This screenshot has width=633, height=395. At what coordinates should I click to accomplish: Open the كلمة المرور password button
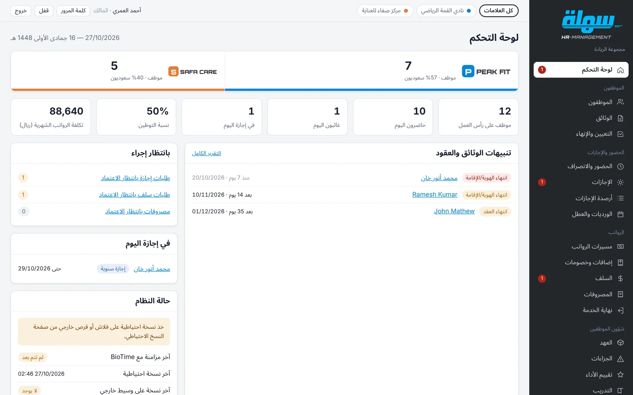pos(73,11)
